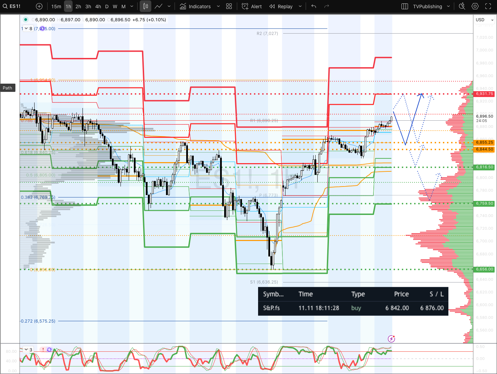Click the purple refresh indicator badge
Viewport: 497px width, 374px height.
[49, 350]
